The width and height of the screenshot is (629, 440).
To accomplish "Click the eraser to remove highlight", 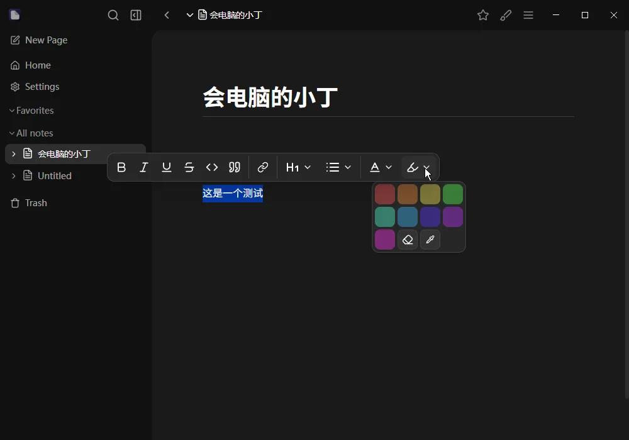I will 408,239.
